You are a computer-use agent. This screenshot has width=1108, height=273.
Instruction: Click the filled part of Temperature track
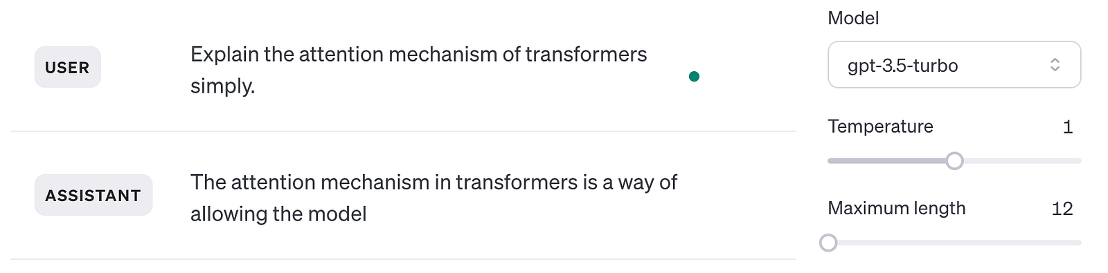[x=887, y=161]
